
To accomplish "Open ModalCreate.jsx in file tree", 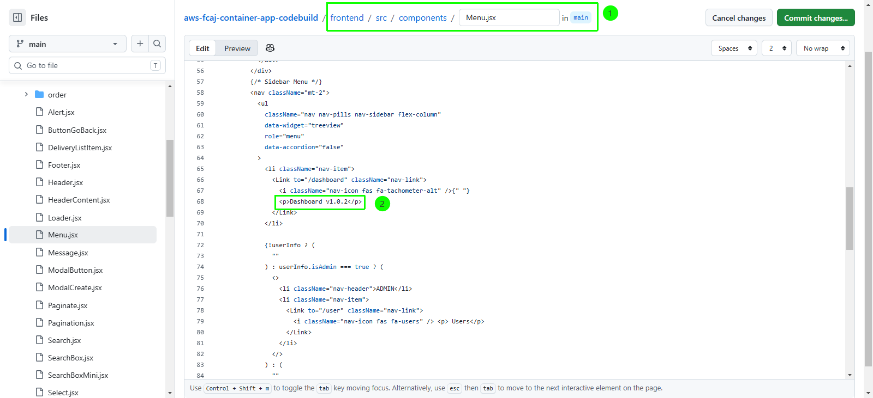I will click(x=75, y=287).
